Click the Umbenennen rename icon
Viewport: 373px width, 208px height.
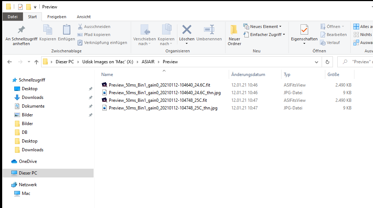[x=209, y=30]
